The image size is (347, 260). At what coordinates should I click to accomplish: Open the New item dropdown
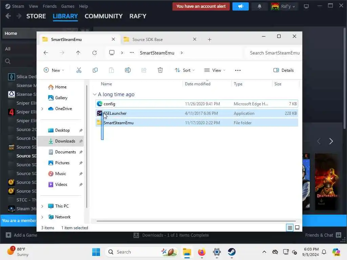pos(54,70)
